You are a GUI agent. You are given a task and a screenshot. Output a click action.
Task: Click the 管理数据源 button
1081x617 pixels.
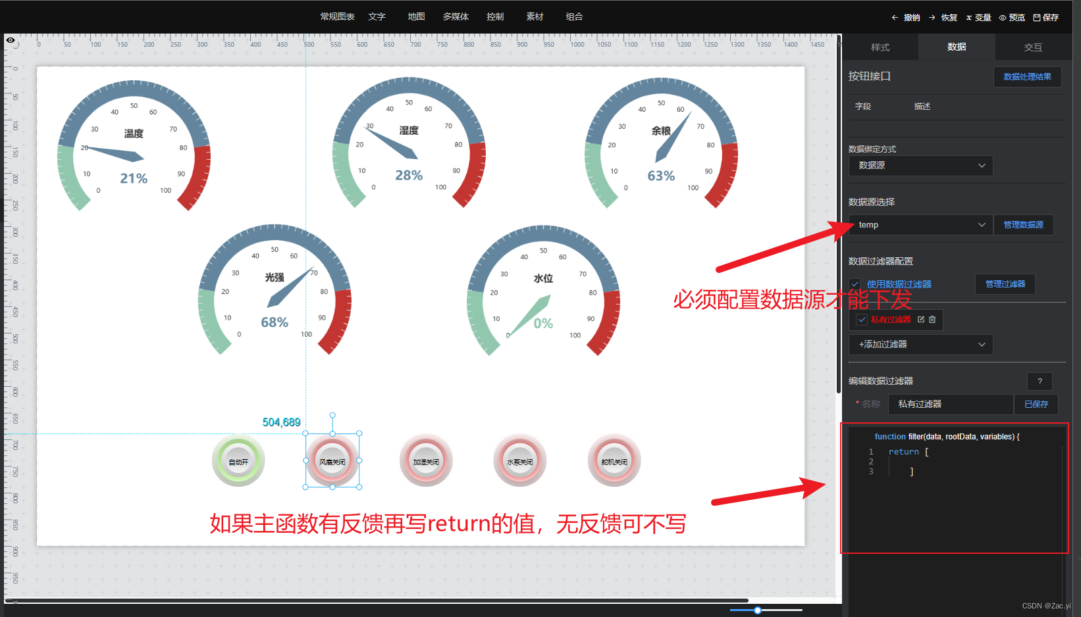pyautogui.click(x=1023, y=225)
